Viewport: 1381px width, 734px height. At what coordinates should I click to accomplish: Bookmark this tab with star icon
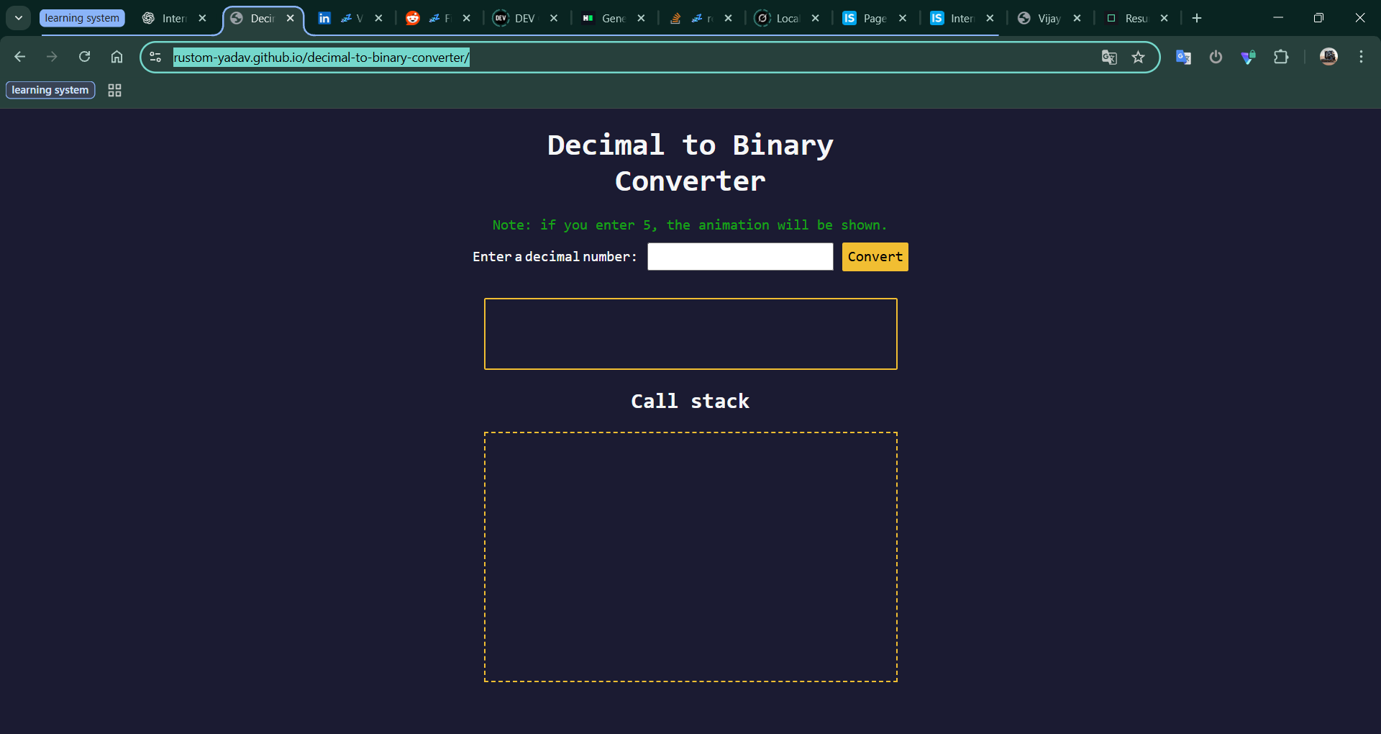(1138, 57)
